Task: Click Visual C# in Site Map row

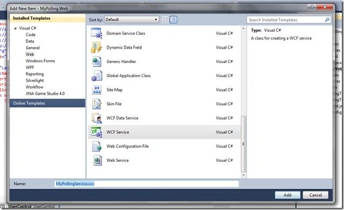Action: coord(224,90)
